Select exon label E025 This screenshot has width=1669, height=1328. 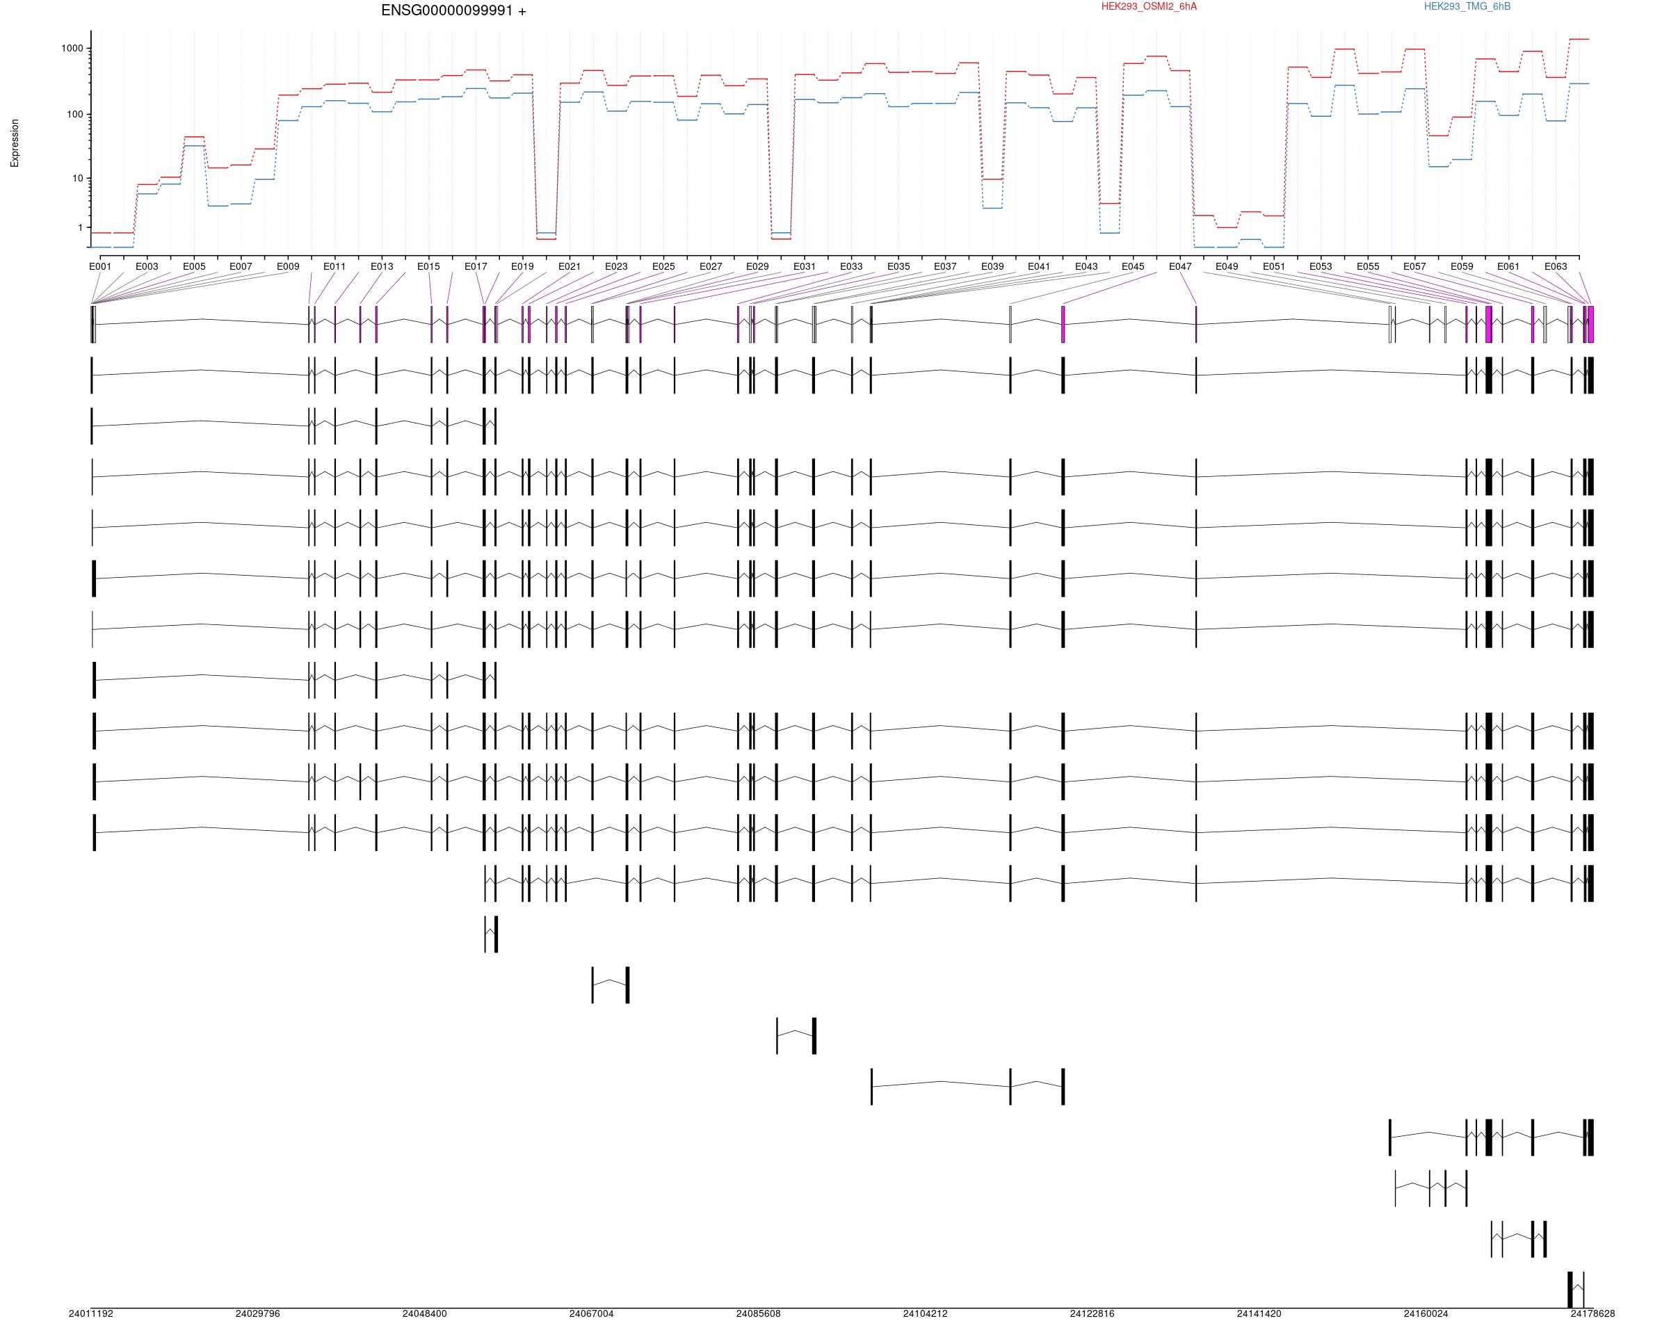tap(663, 267)
